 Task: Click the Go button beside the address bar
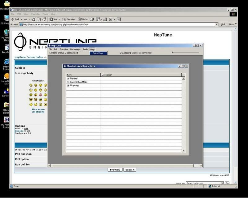click(x=224, y=24)
